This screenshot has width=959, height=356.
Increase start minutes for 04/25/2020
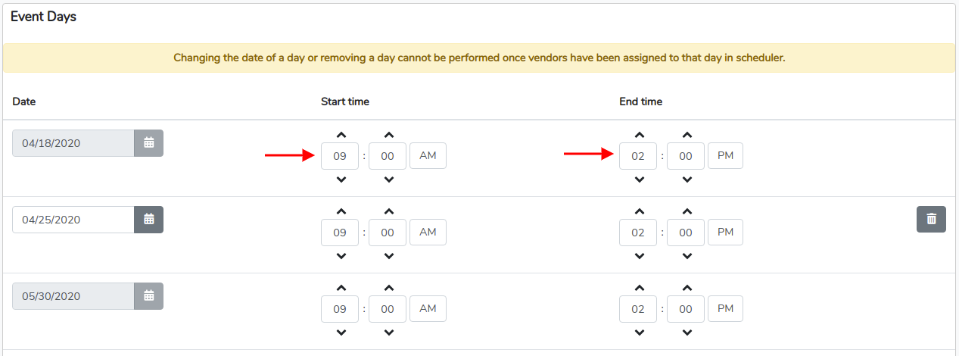point(388,212)
